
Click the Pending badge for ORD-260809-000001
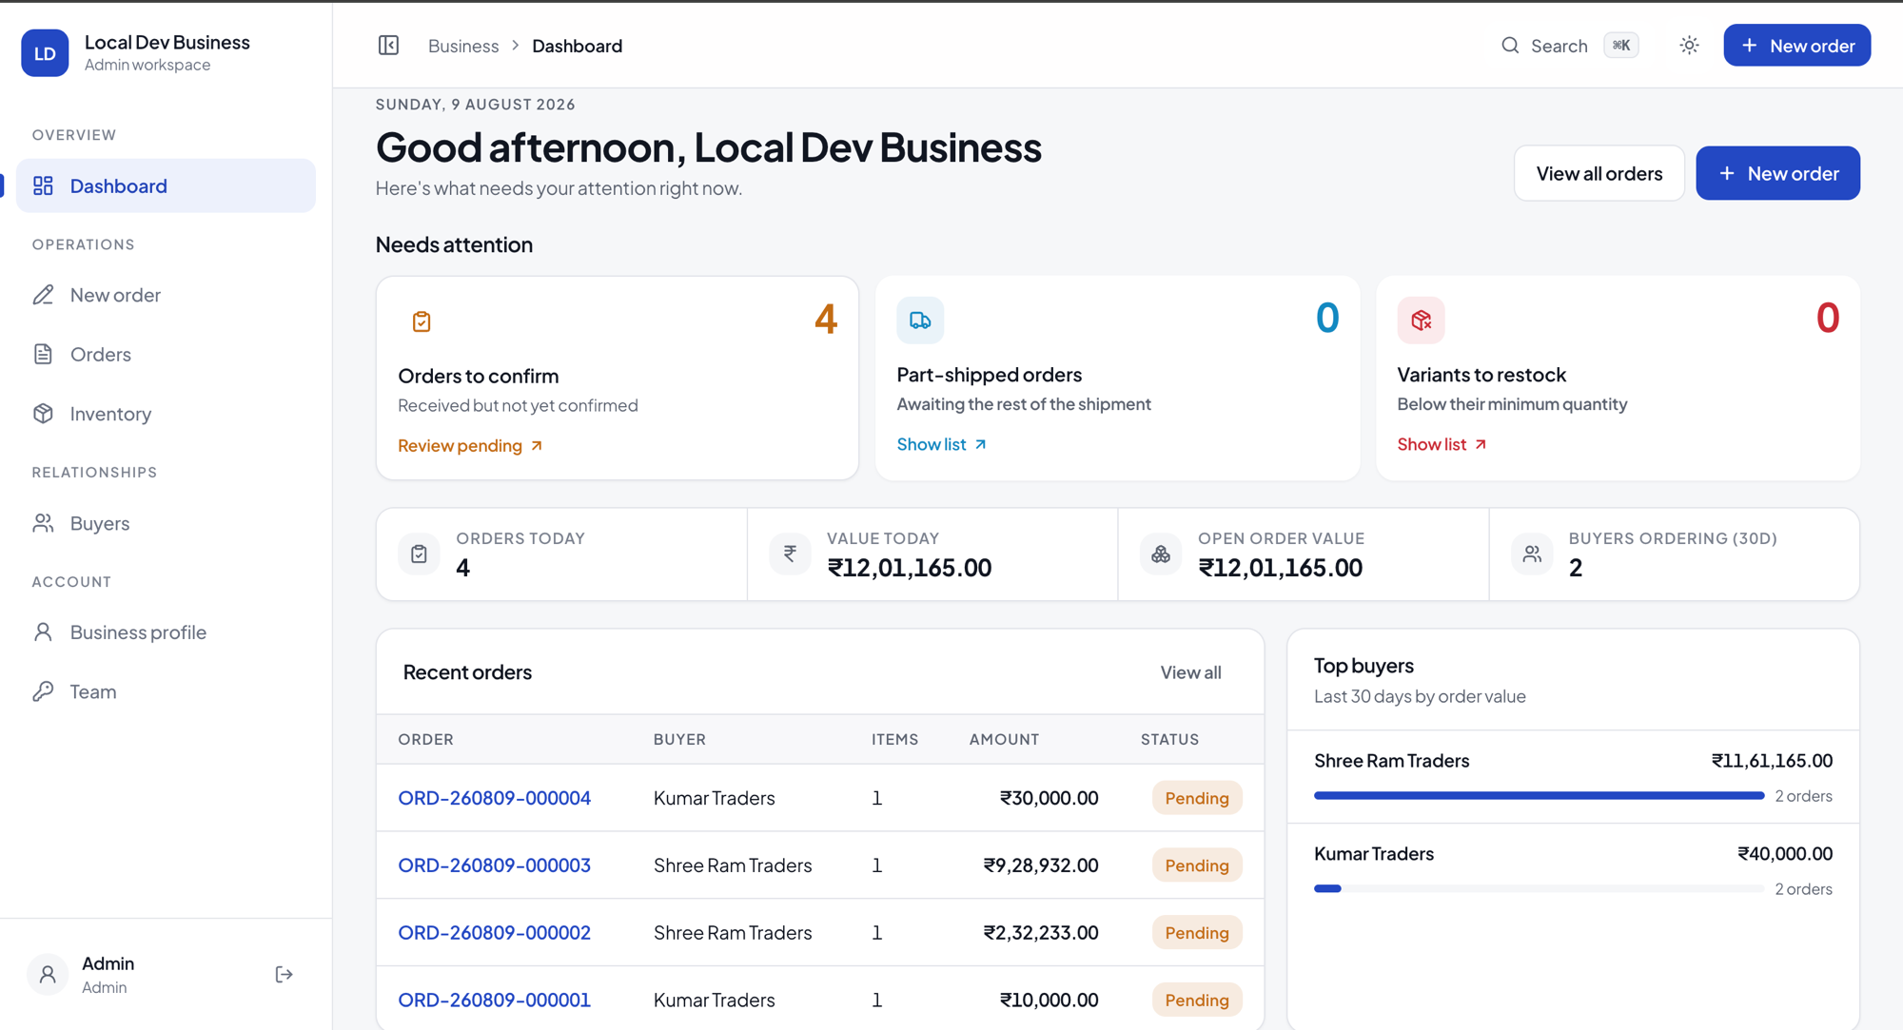coord(1196,1001)
